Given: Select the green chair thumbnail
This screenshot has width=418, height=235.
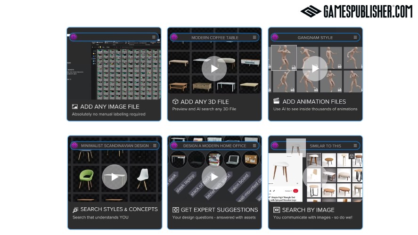Looking at the screenshot, I should pos(87,179).
